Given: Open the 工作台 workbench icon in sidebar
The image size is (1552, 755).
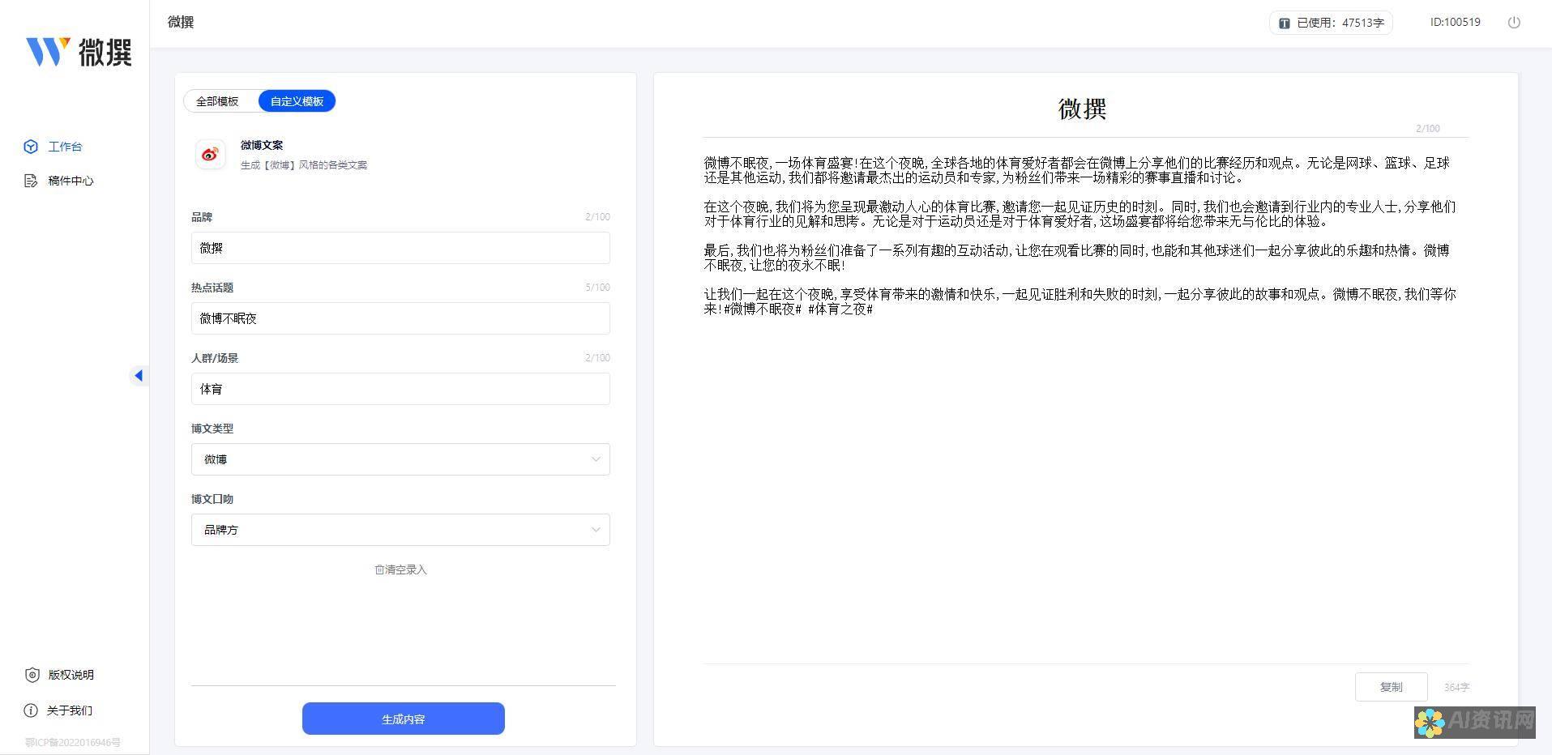Looking at the screenshot, I should click(31, 147).
